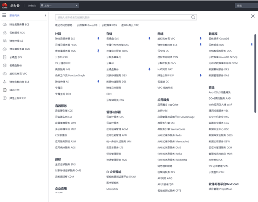The image size is (258, 202).
Task: Open FunctionGraph service
Action: (x=70, y=75)
